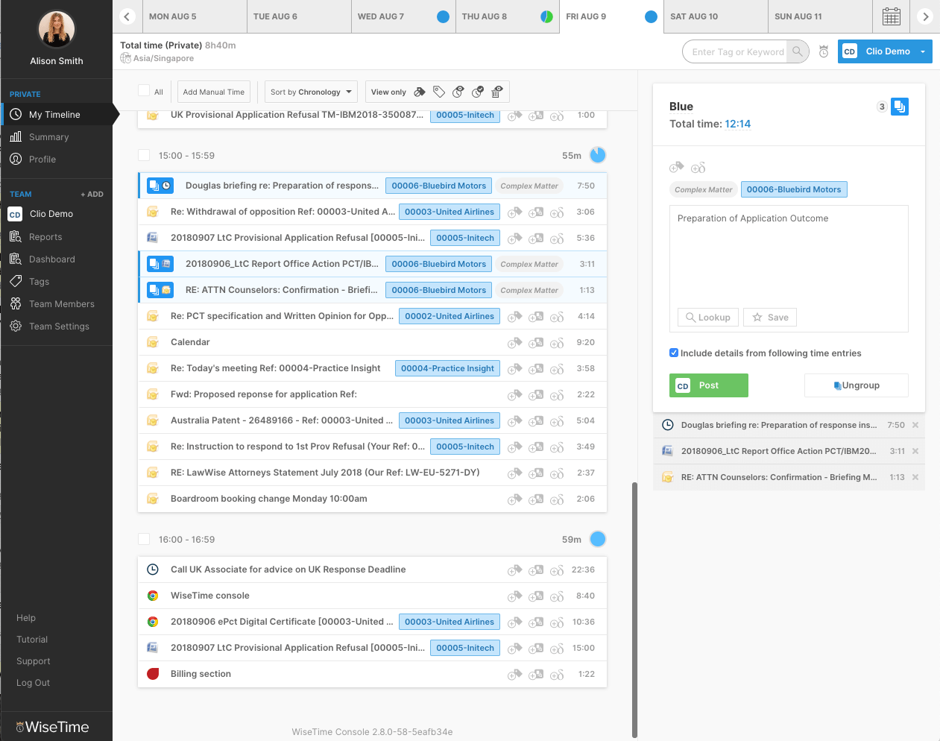
Task: Add activity code icon in Blue group panel
Action: [x=698, y=168]
